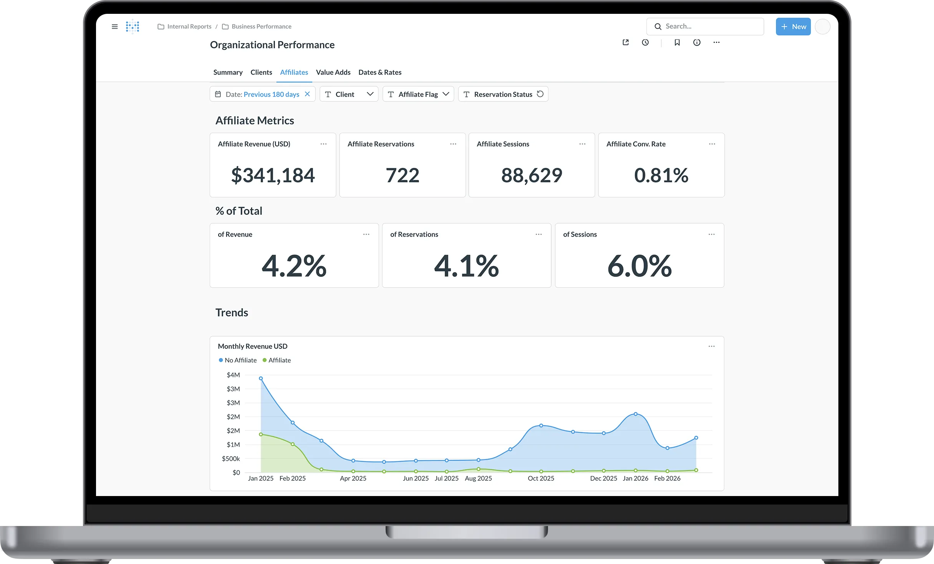934x564 pixels.
Task: View dashboard info
Action: click(697, 43)
